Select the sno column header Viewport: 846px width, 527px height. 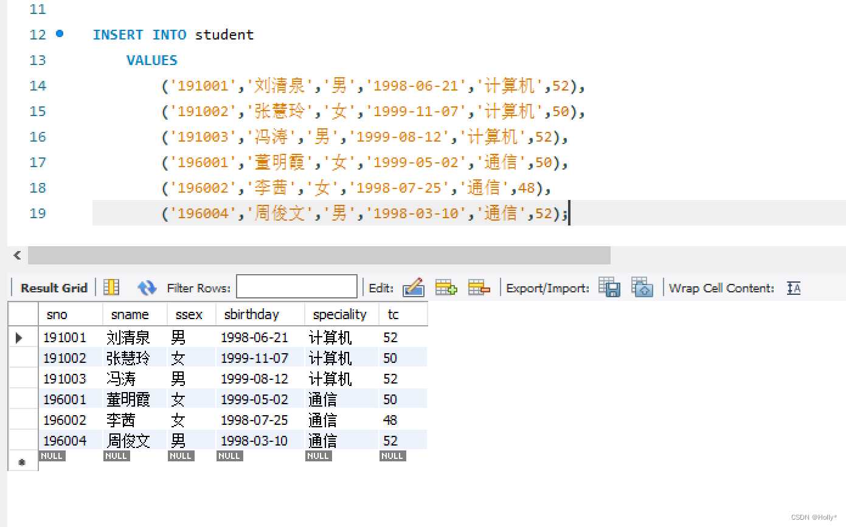[x=57, y=314]
